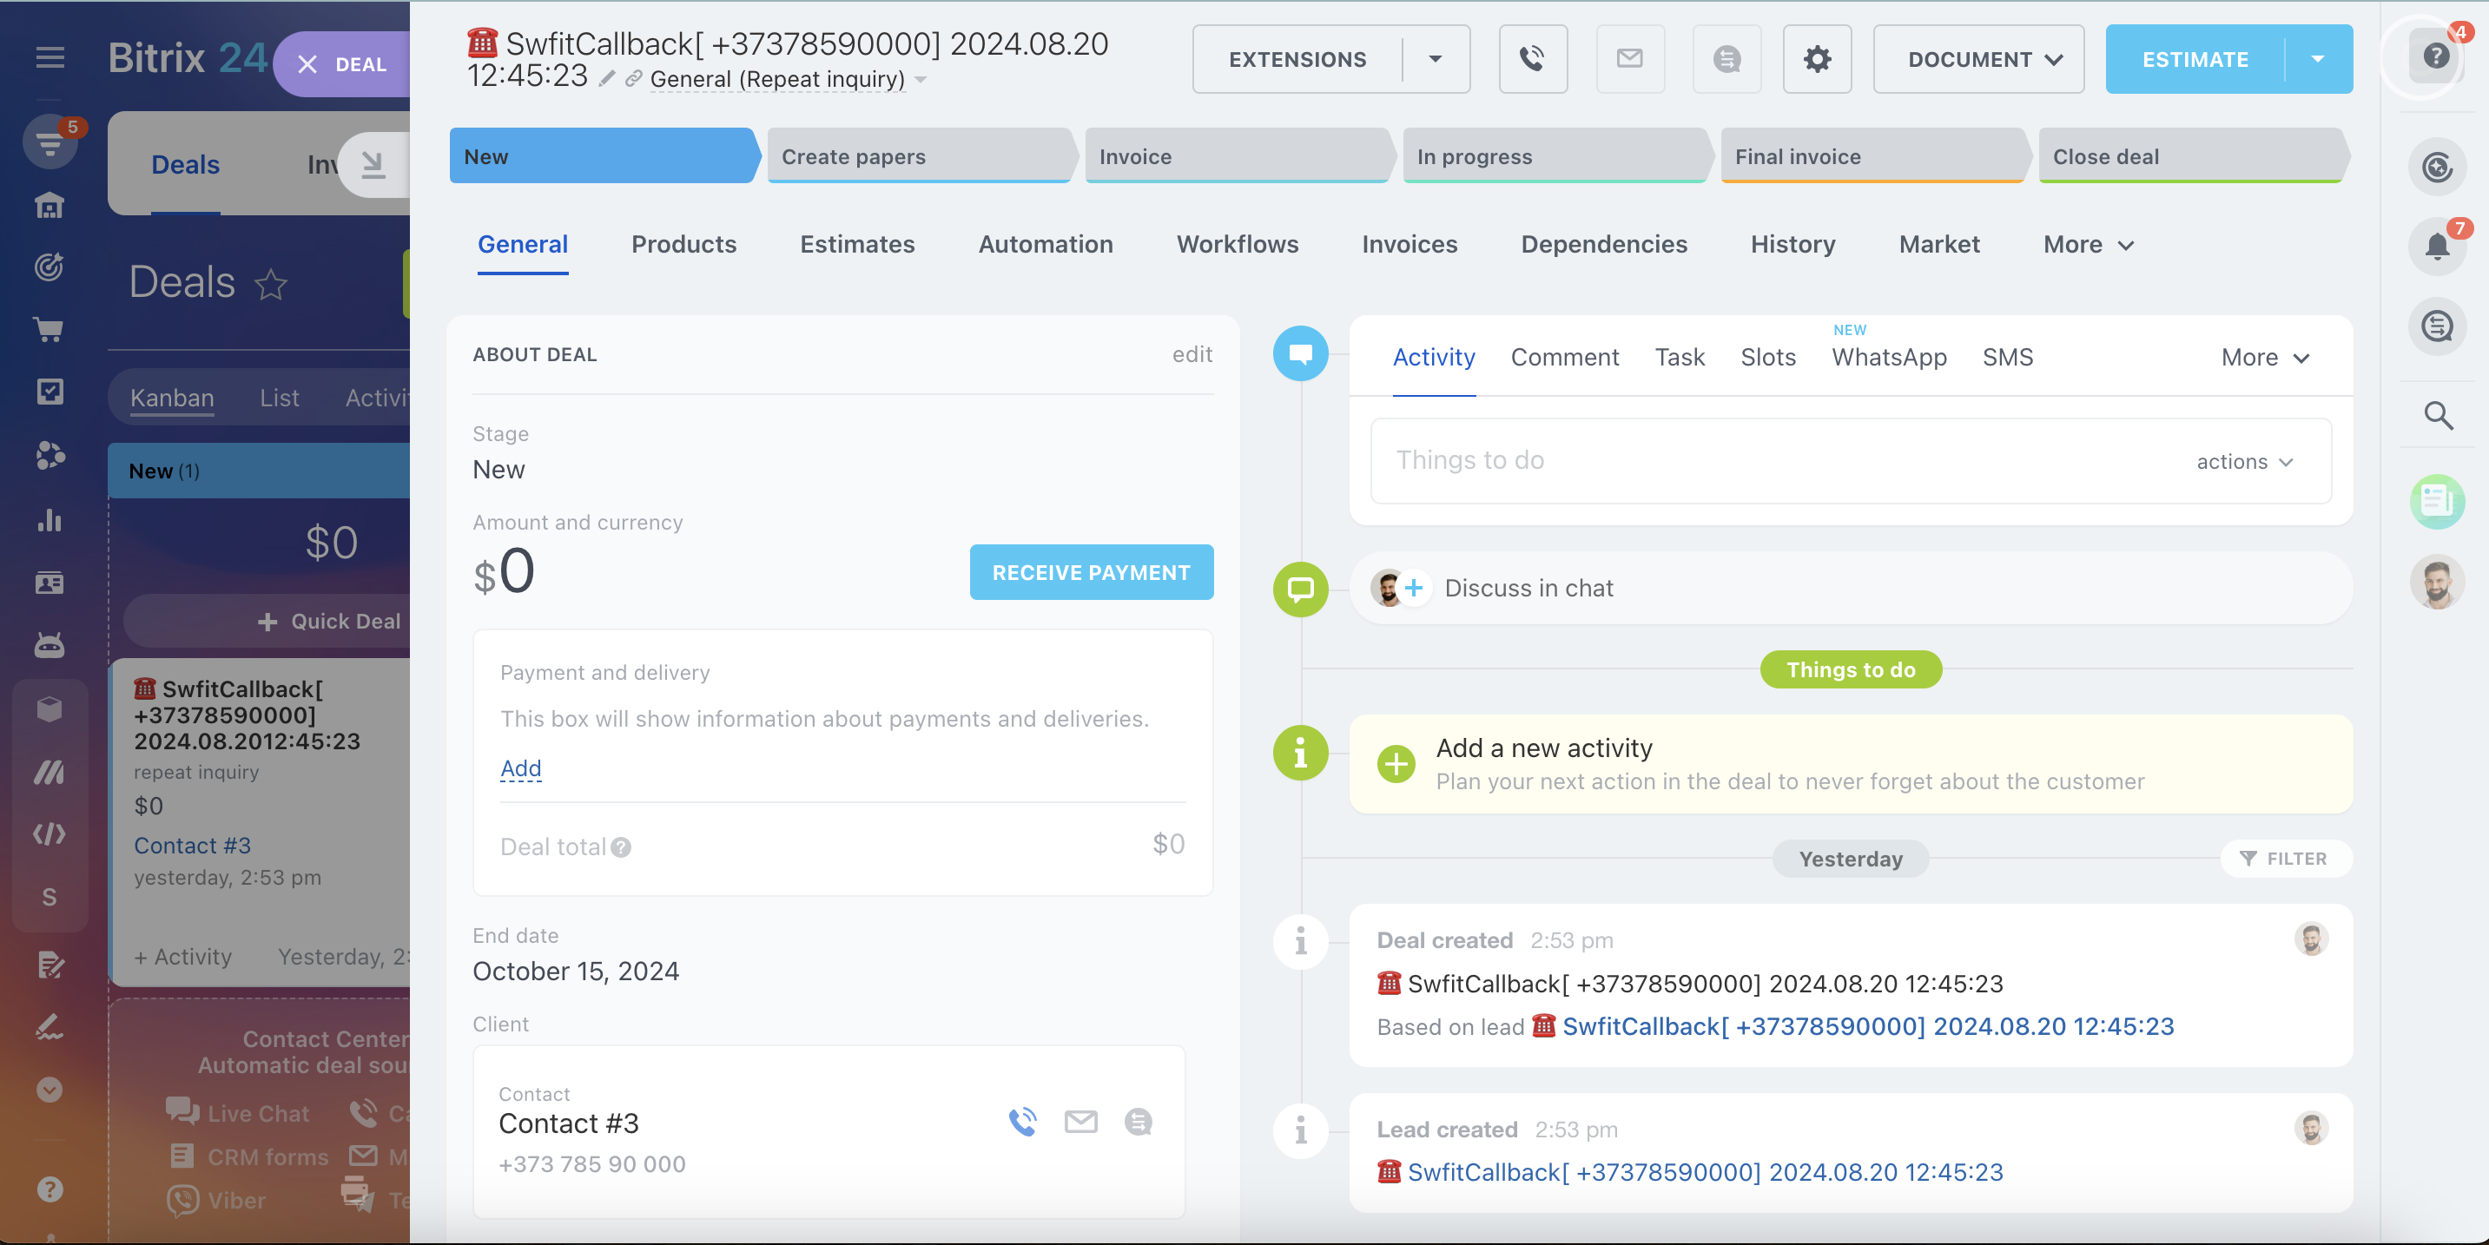This screenshot has height=1245, width=2489.
Task: Expand the actions dropdown in Things to do
Action: [x=2243, y=462]
